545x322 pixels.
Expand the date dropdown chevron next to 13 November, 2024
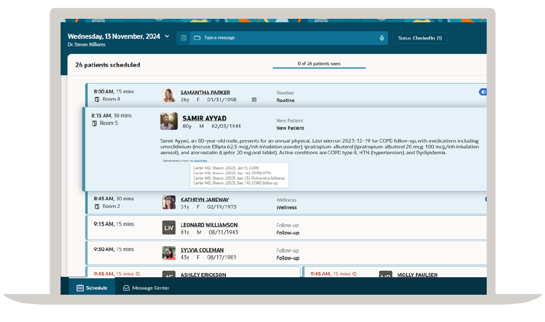pyautogui.click(x=167, y=36)
